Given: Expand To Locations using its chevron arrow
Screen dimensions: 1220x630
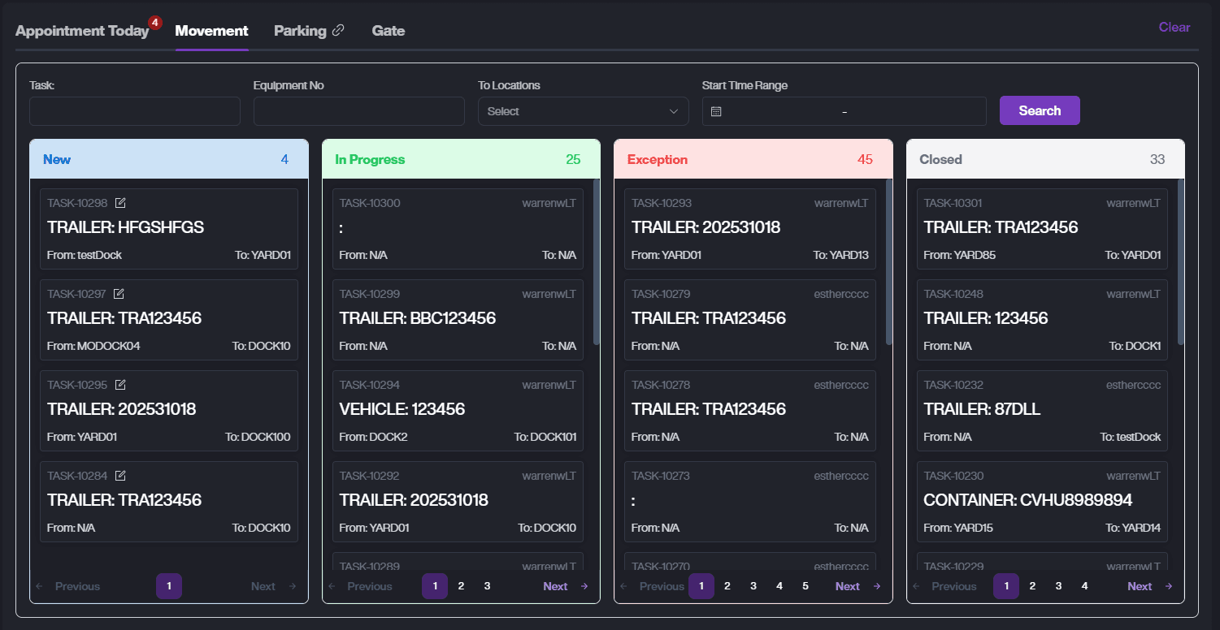Looking at the screenshot, I should click(673, 111).
